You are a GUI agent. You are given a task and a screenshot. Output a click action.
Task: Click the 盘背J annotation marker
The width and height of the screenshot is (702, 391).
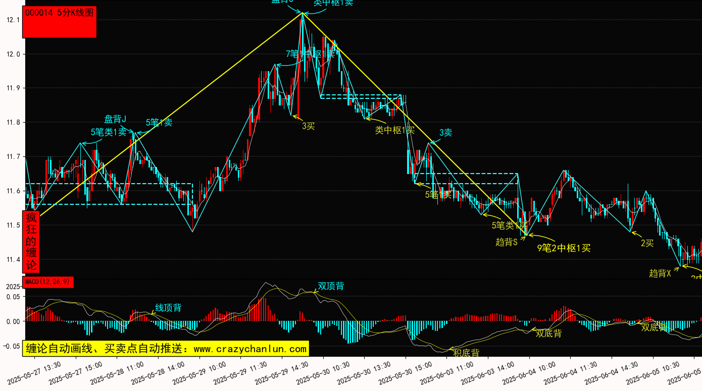[115, 119]
